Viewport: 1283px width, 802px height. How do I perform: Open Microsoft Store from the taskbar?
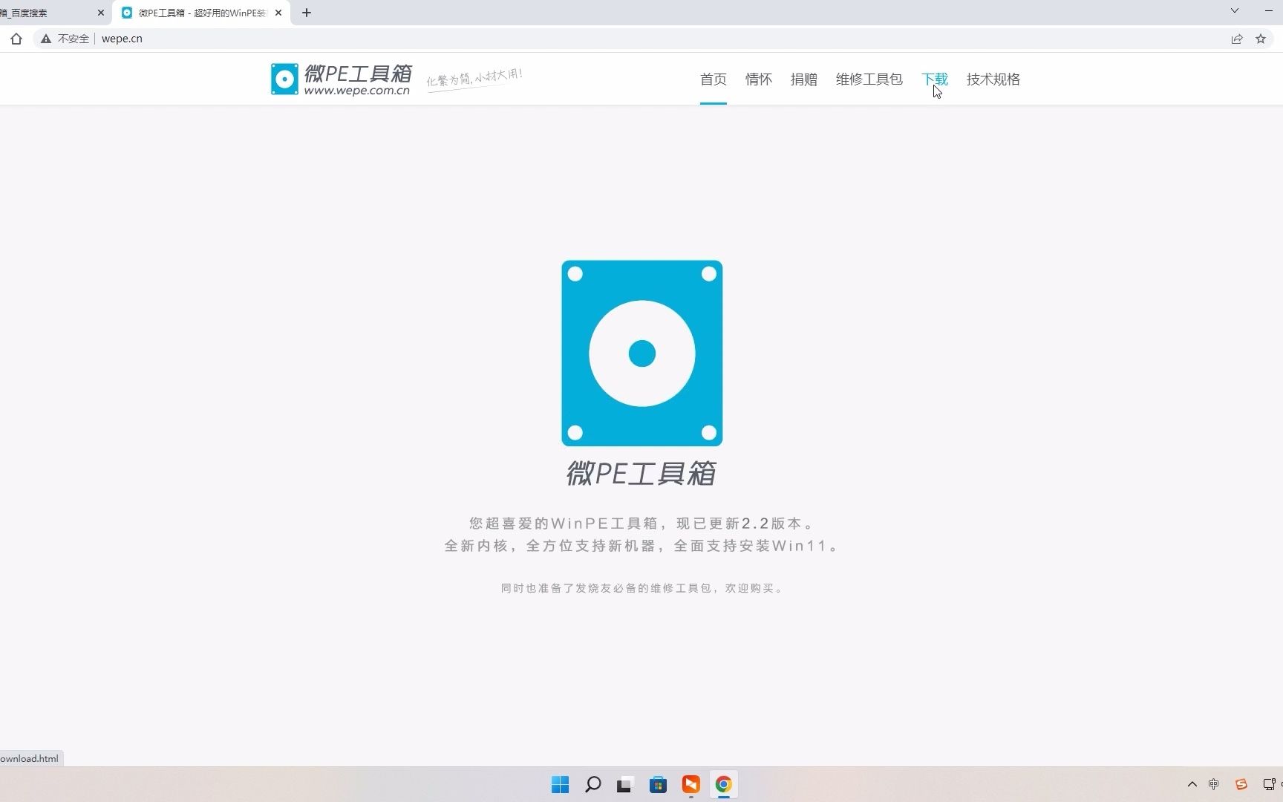tap(658, 785)
